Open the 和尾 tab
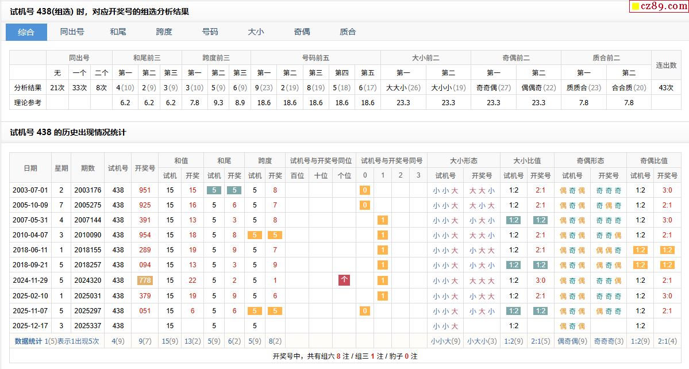Screen dimensions: 689x369 coord(118,32)
